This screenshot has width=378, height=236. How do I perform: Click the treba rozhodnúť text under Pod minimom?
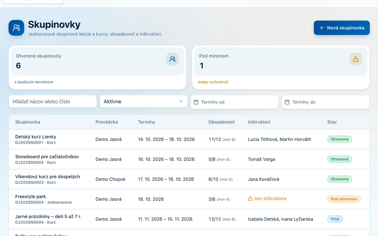213,82
